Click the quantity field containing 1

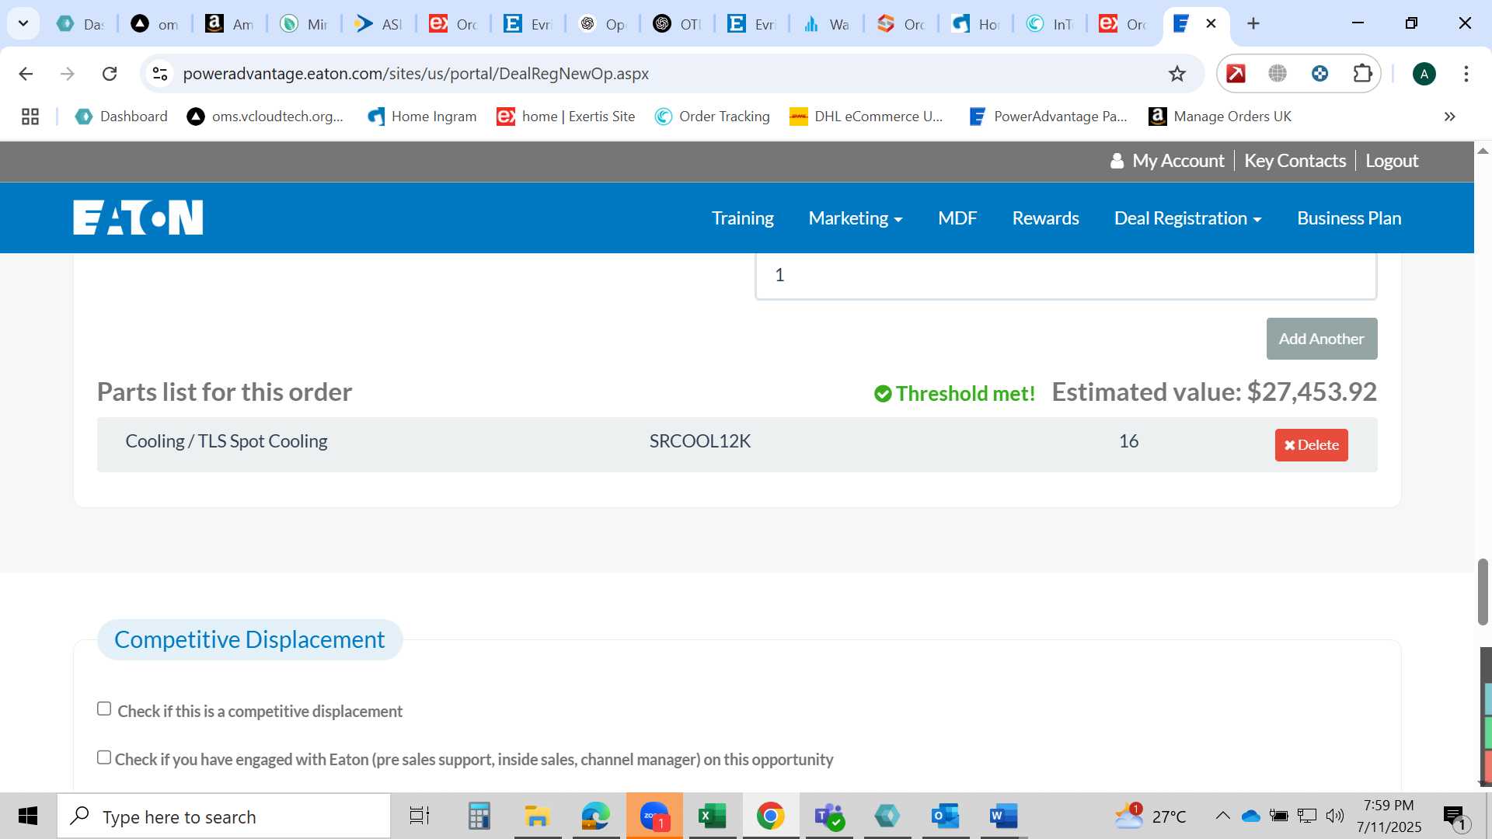click(1065, 275)
